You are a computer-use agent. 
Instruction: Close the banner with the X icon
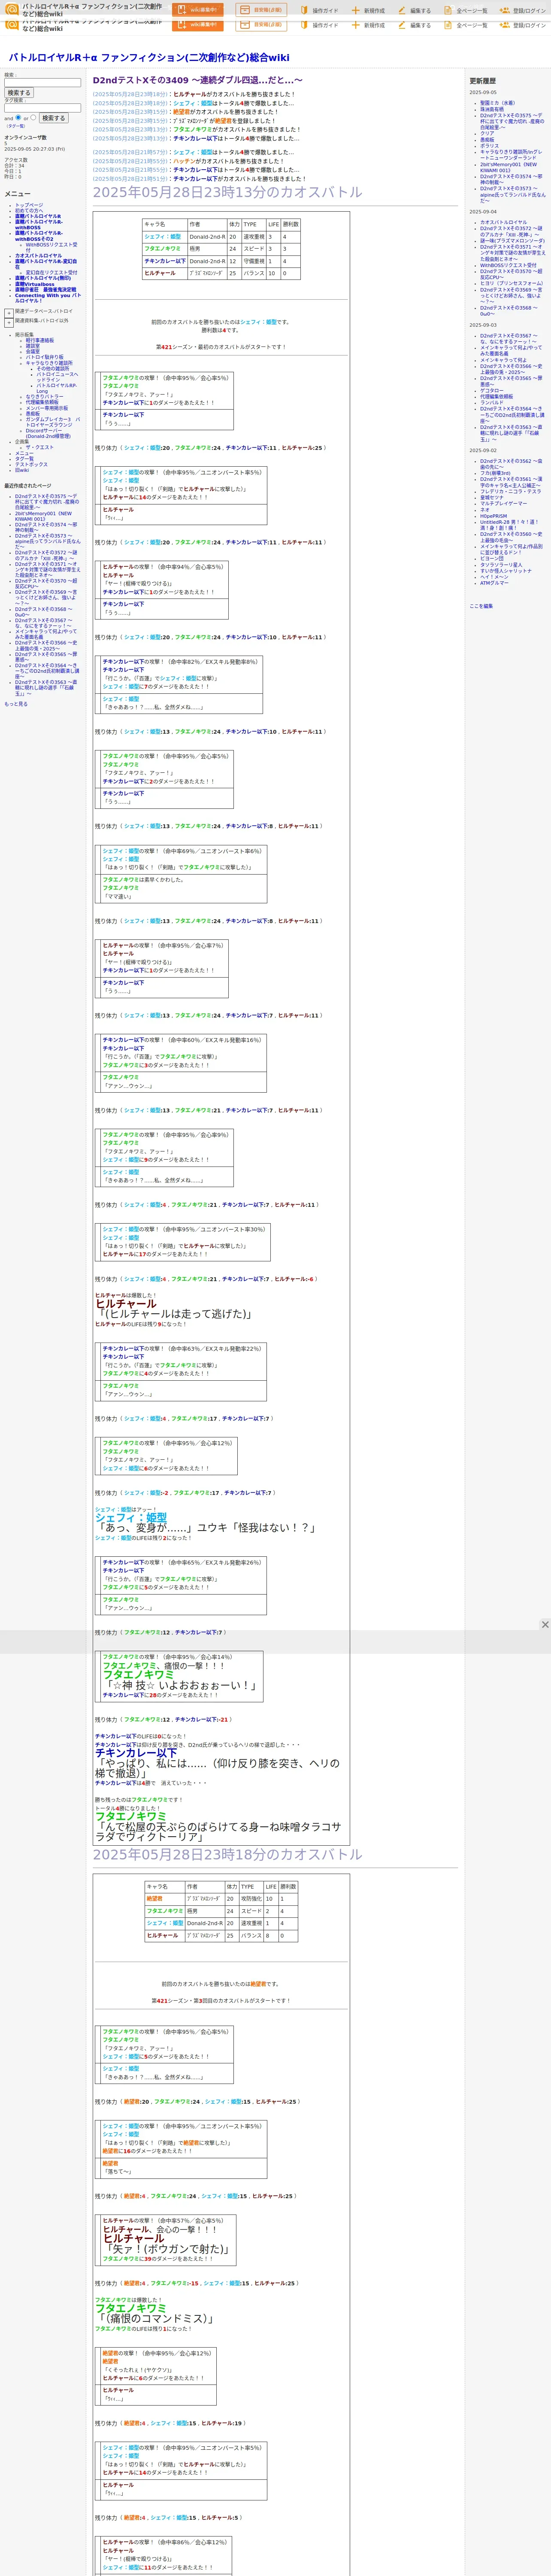click(x=545, y=1625)
